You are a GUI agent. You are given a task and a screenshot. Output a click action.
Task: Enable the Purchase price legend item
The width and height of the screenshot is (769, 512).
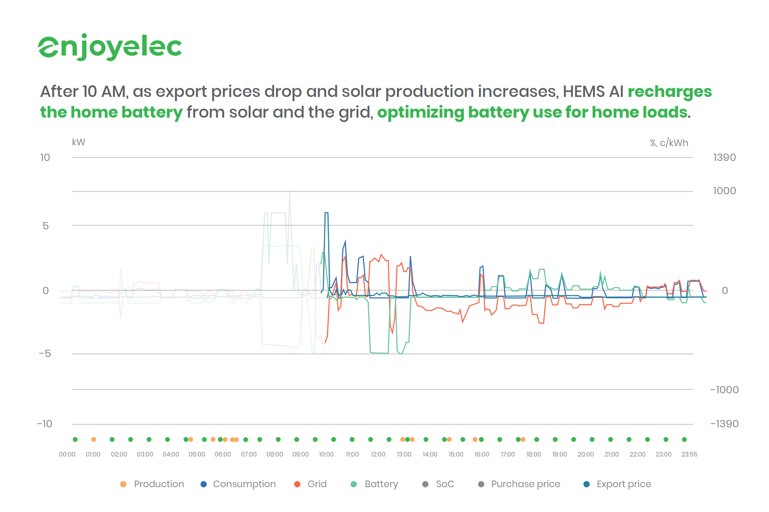click(525, 484)
